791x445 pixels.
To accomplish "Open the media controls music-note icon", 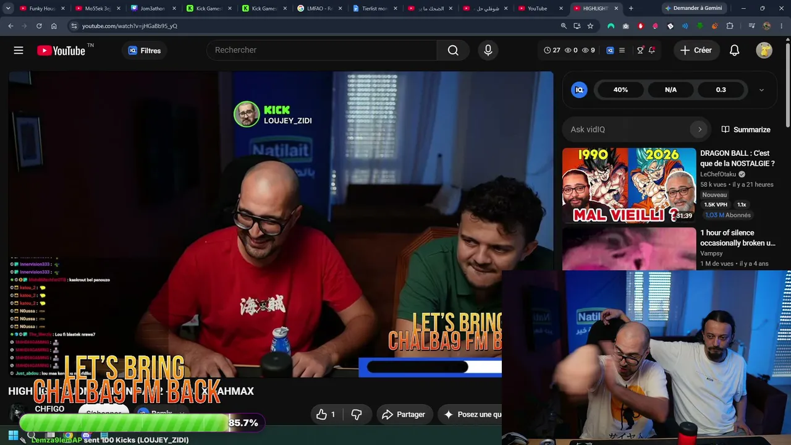I will point(751,26).
